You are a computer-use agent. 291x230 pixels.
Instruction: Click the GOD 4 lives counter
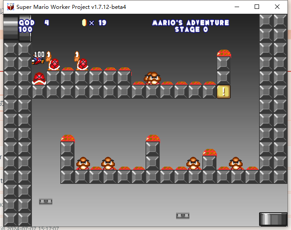point(34,23)
